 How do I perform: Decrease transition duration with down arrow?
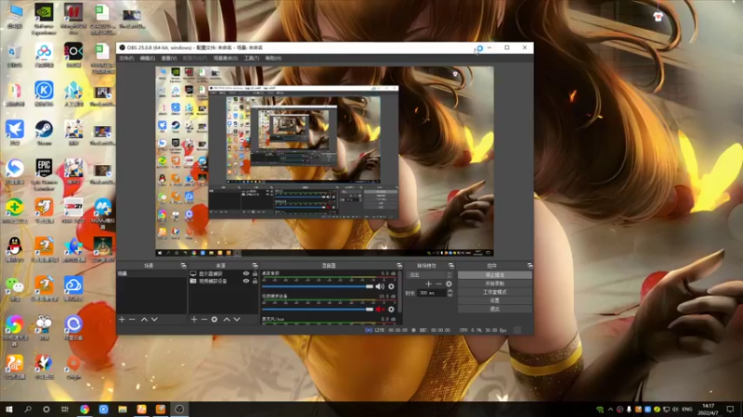click(x=450, y=295)
